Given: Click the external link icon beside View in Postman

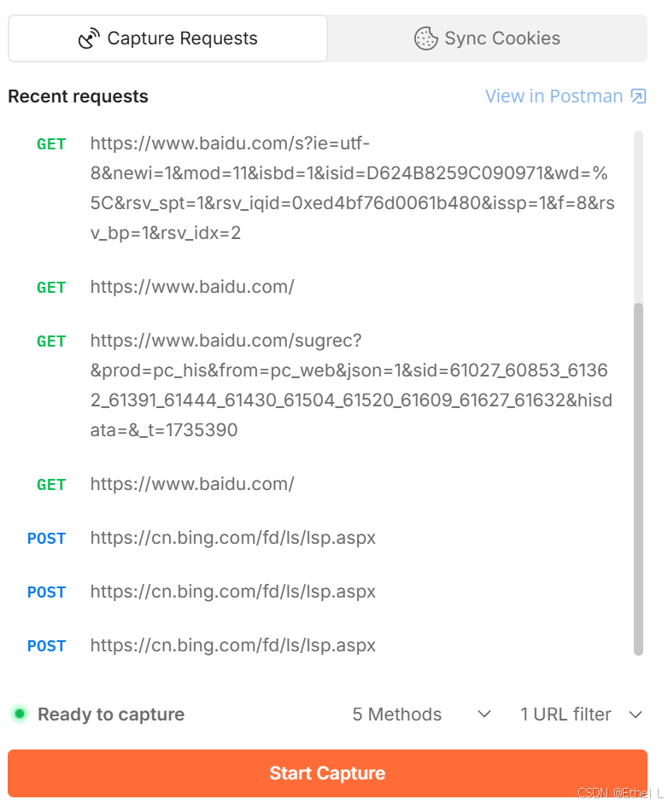Looking at the screenshot, I should [x=638, y=96].
